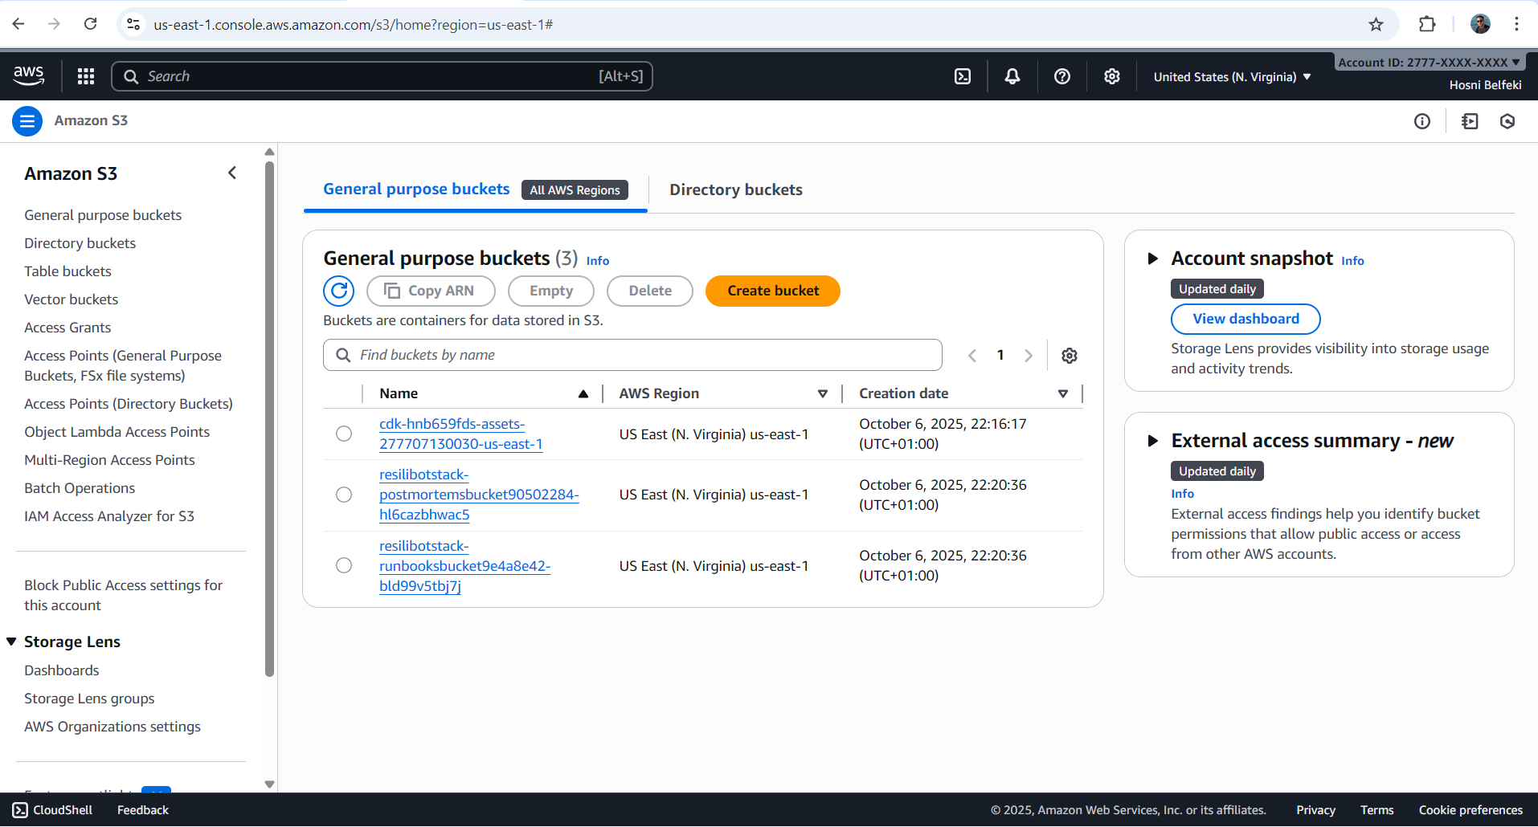Open the cdk-hnb659fds-assets bucket link
Viewport: 1538px width, 827px height.
pyautogui.click(x=460, y=434)
